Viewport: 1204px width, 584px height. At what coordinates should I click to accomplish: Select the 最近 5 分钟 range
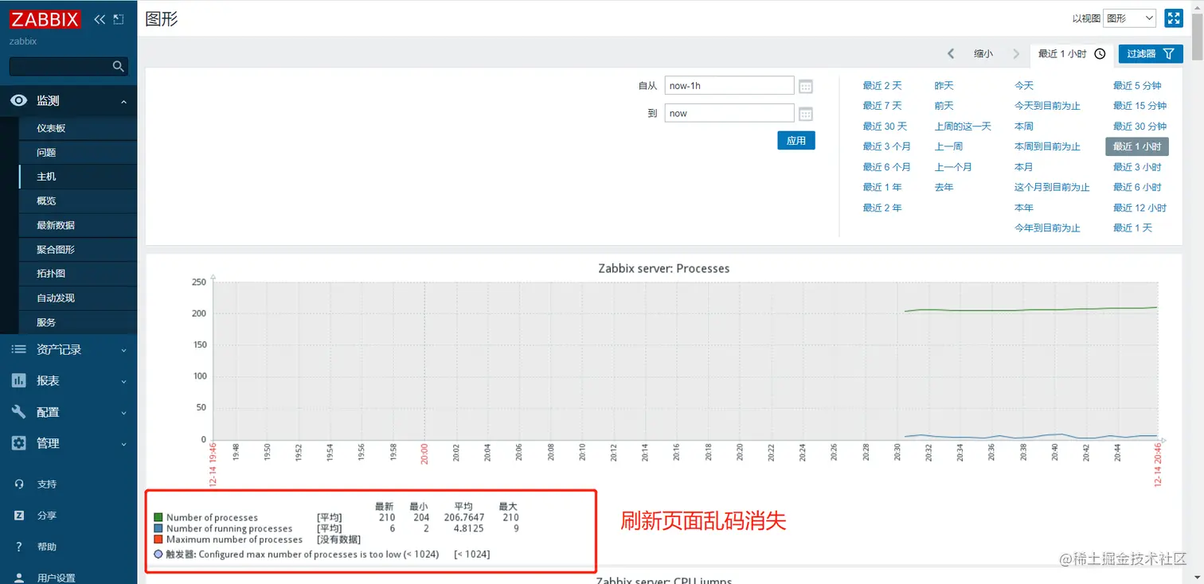pos(1137,85)
